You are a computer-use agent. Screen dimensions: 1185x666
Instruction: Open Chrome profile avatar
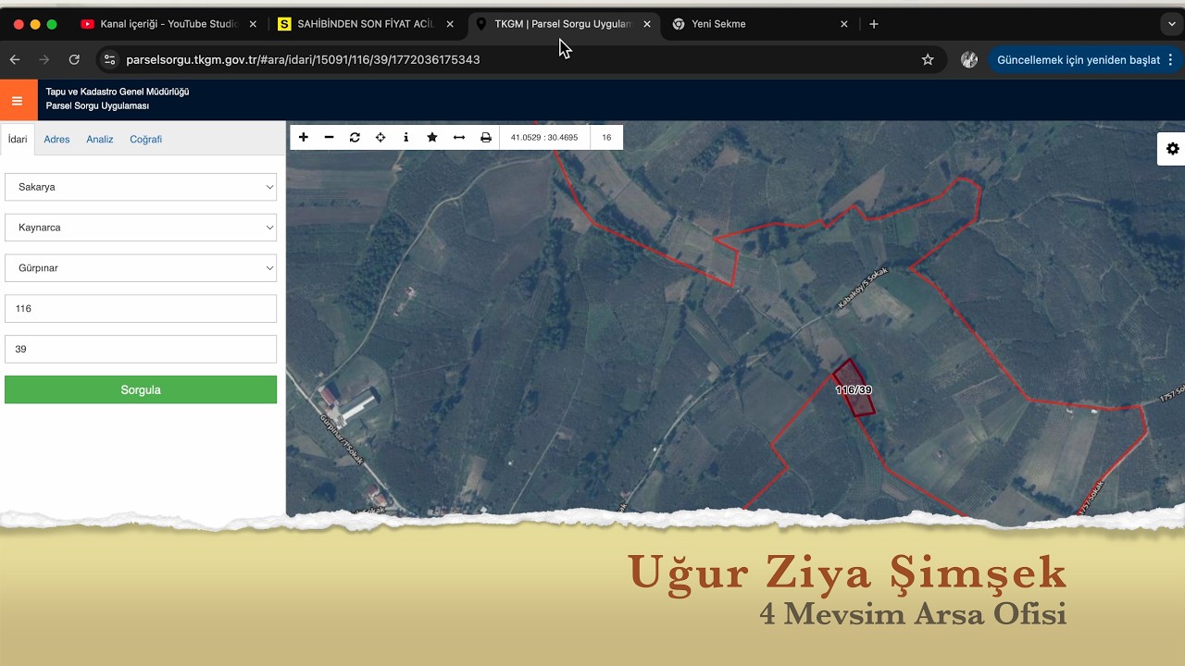[969, 59]
